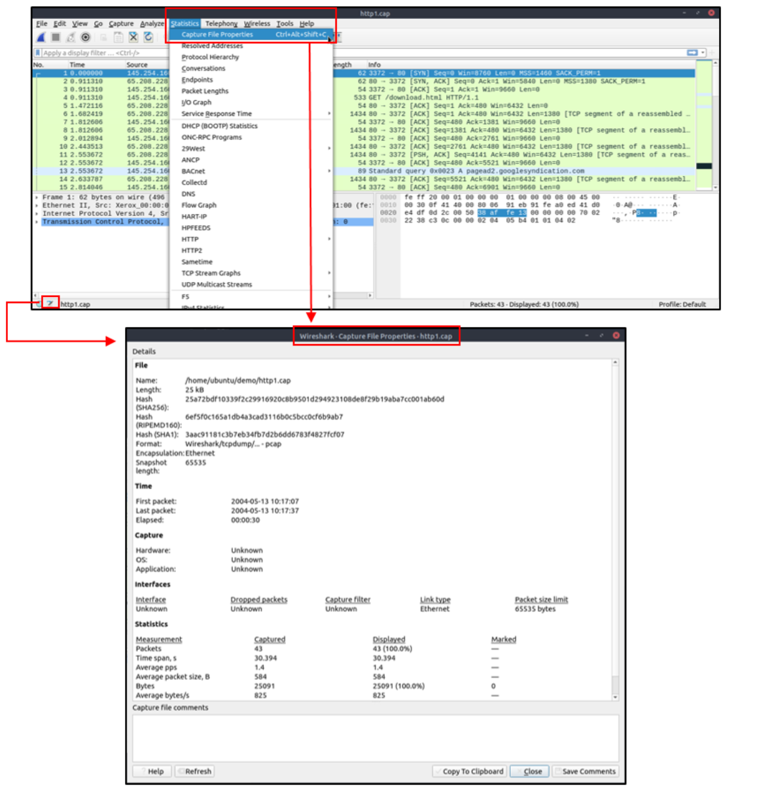Open the View menu
The width and height of the screenshot is (772, 791).
coord(80,24)
